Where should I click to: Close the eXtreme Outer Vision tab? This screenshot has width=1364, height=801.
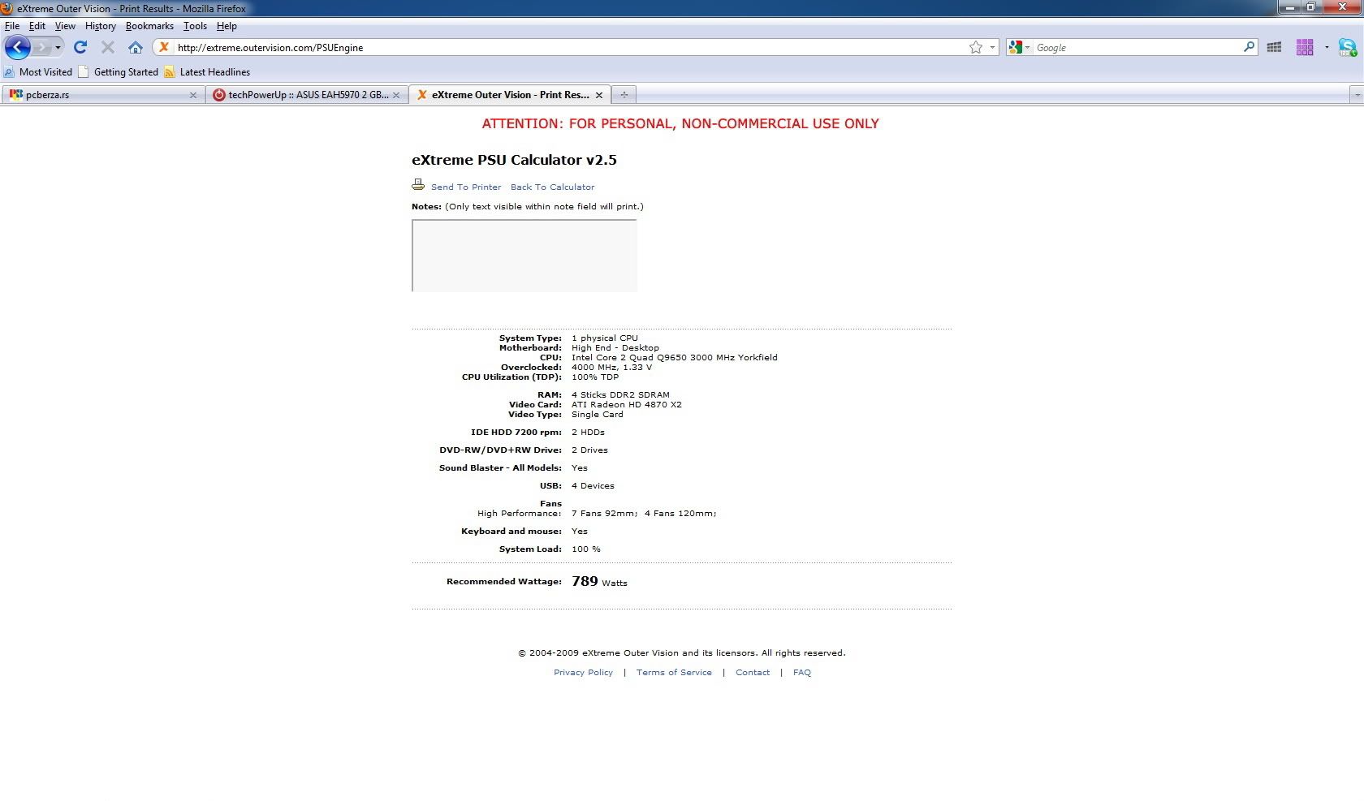pyautogui.click(x=599, y=95)
